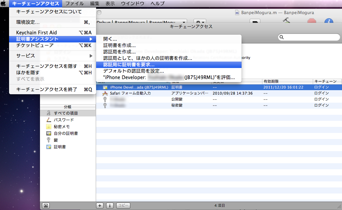
Task: Click the plus button to add keychain item
Action: (100, 205)
